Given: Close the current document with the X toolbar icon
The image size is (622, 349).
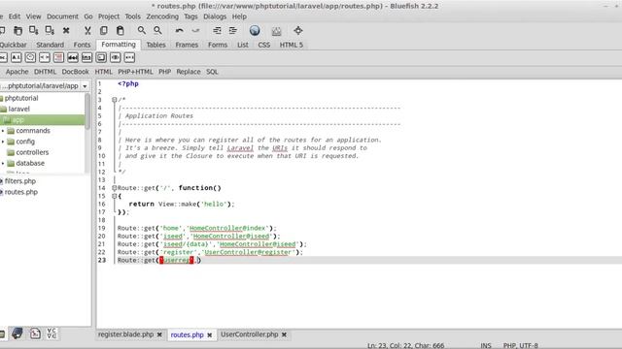Looking at the screenshot, I should coord(66,30).
